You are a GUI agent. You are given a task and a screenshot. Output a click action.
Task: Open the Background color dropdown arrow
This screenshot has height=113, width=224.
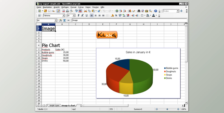[x=151, y=15]
